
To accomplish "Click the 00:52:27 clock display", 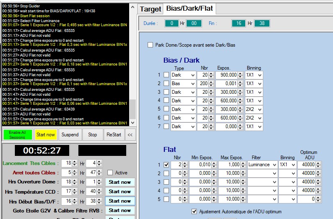I will click(42, 151).
